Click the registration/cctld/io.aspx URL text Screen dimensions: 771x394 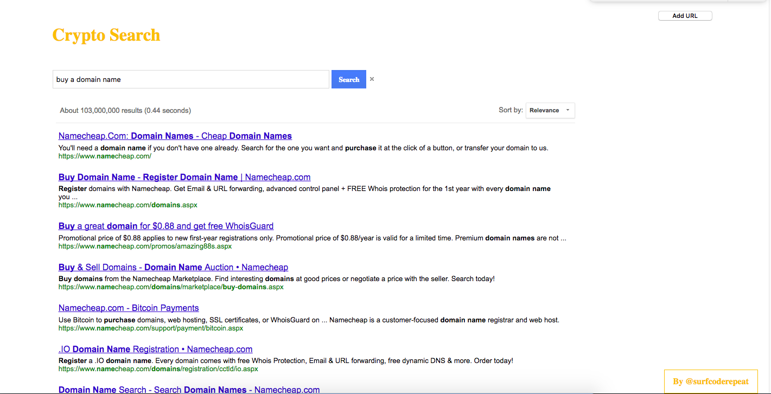[158, 369]
